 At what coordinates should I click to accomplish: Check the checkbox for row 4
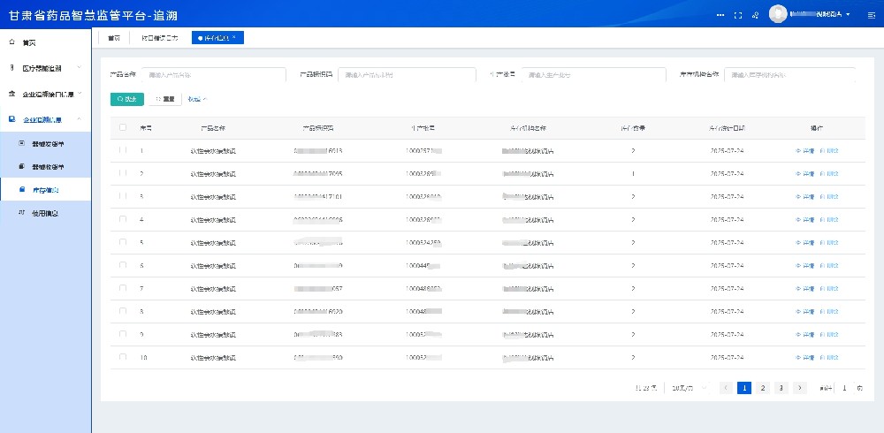click(x=123, y=219)
